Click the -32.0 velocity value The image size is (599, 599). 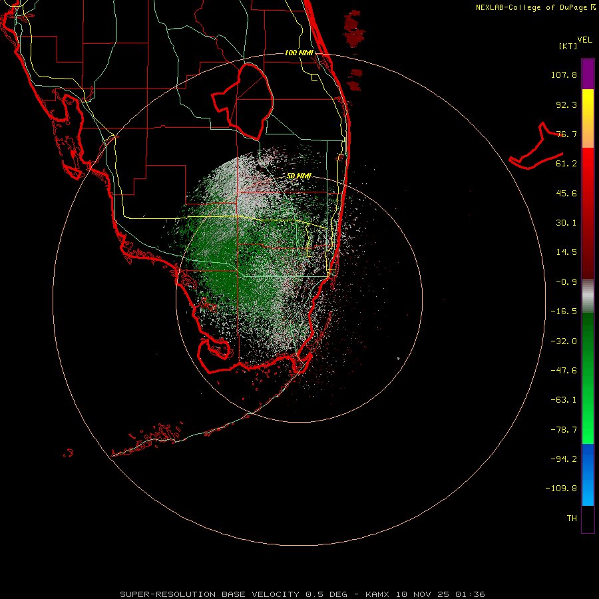(564, 341)
